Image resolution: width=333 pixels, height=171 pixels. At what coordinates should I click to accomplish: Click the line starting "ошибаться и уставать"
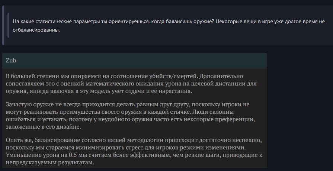[x=130, y=119]
